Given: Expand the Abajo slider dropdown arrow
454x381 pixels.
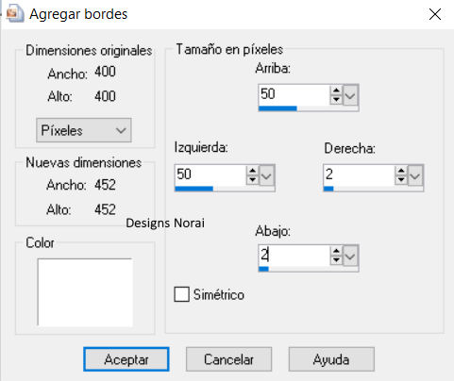Looking at the screenshot, I should (x=350, y=256).
